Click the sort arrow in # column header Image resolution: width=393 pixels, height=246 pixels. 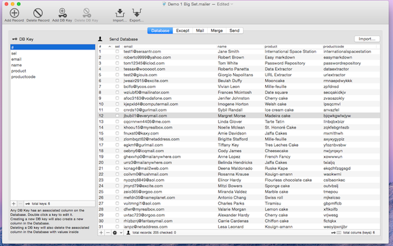pos(109,47)
